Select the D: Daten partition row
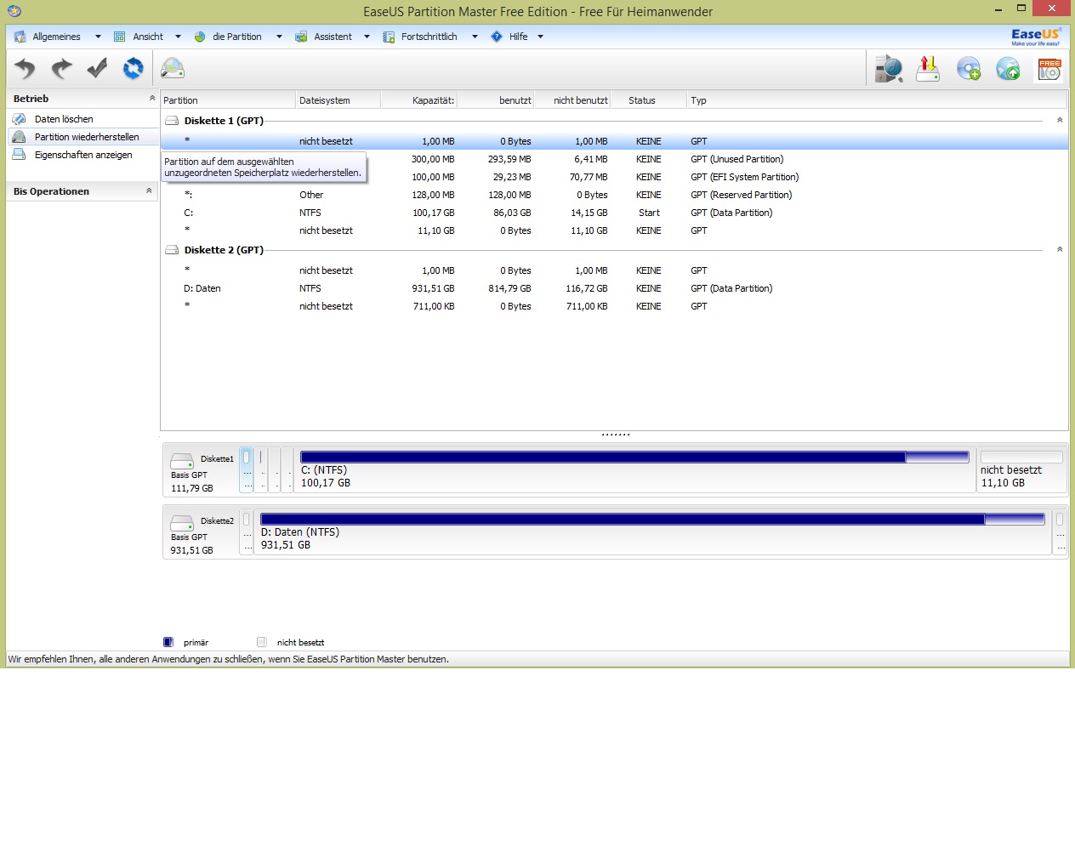The width and height of the screenshot is (1075, 864). (x=614, y=288)
